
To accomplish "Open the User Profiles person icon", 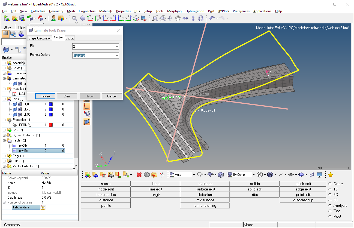I will 53,18.
